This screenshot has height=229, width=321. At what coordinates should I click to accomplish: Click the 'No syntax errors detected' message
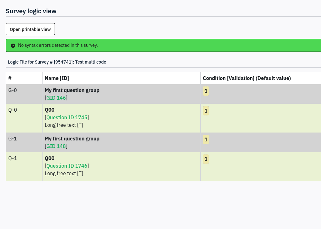[x=58, y=46]
